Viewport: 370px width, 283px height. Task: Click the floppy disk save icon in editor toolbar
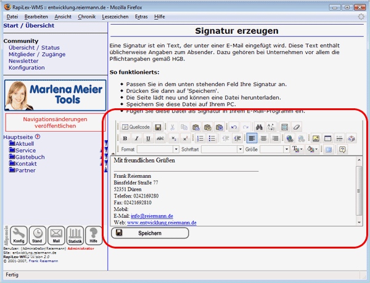click(158, 127)
